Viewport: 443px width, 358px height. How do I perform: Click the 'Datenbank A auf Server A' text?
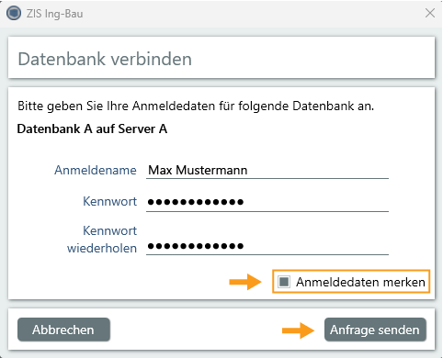click(x=92, y=129)
